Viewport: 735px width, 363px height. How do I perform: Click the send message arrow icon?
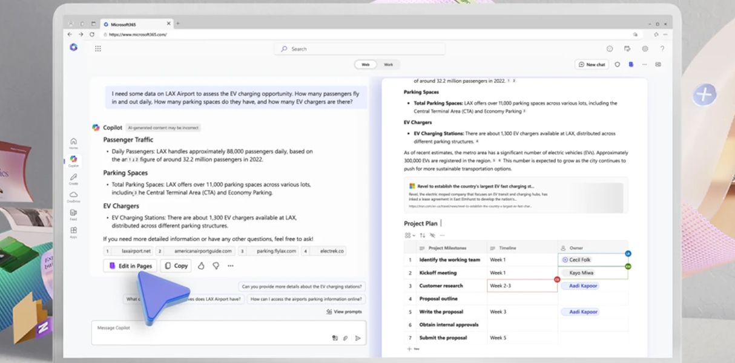coord(358,338)
